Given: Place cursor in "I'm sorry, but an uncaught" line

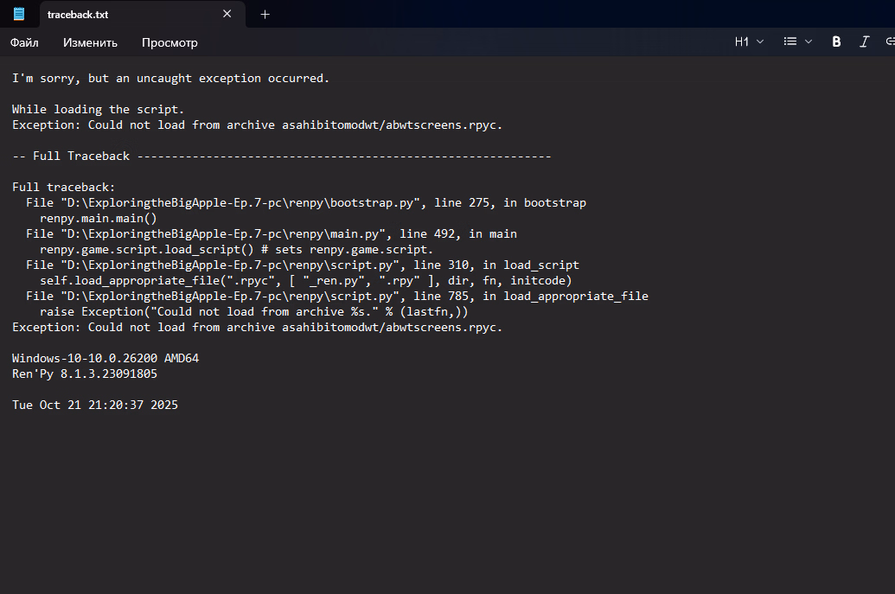Looking at the screenshot, I should coord(170,79).
